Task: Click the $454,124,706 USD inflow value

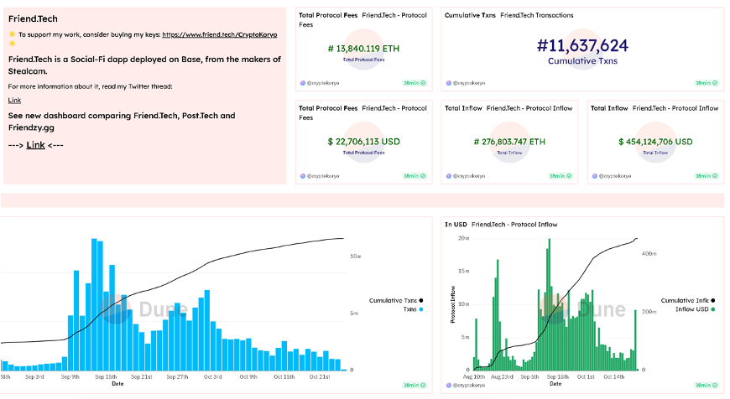Action: (x=655, y=142)
